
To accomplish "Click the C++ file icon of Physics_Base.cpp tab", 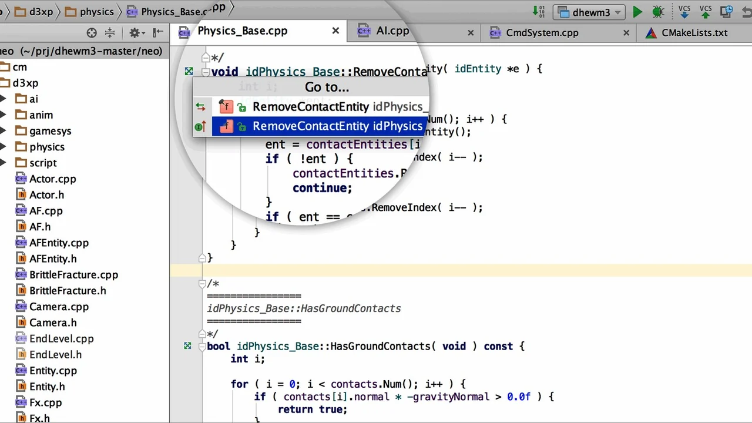I will [184, 32].
